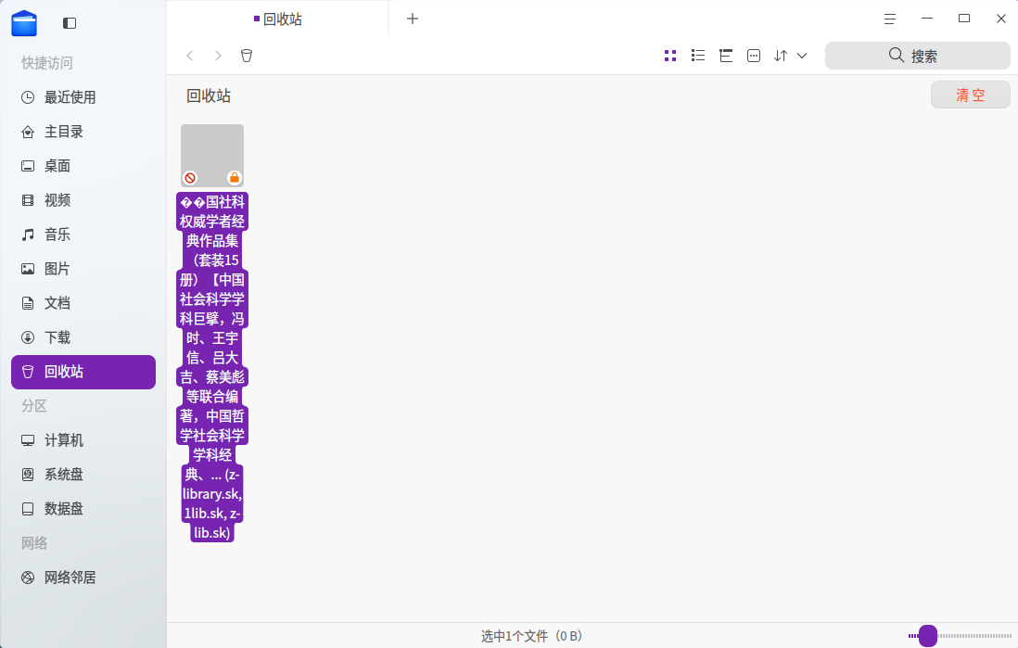Open 文档 documents in the sidebar
The image size is (1018, 648).
tap(83, 303)
